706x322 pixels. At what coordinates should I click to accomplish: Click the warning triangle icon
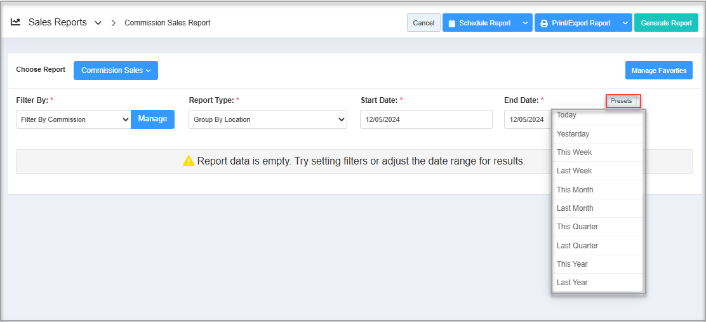189,161
